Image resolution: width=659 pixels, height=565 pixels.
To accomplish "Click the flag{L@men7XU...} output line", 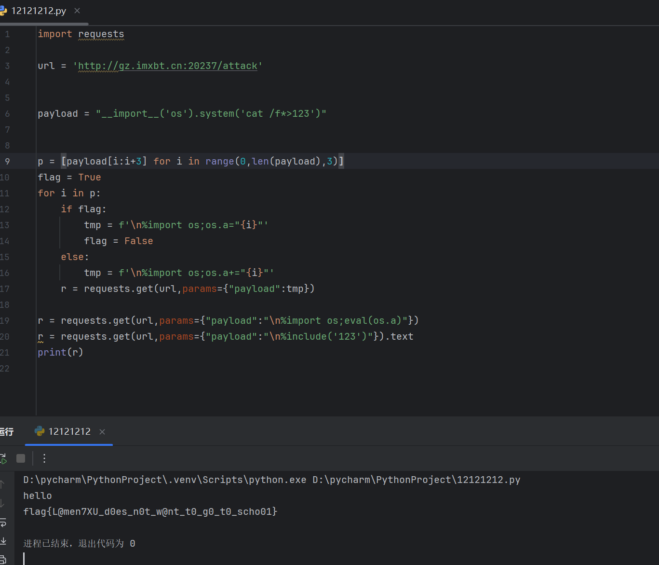I will pyautogui.click(x=150, y=511).
